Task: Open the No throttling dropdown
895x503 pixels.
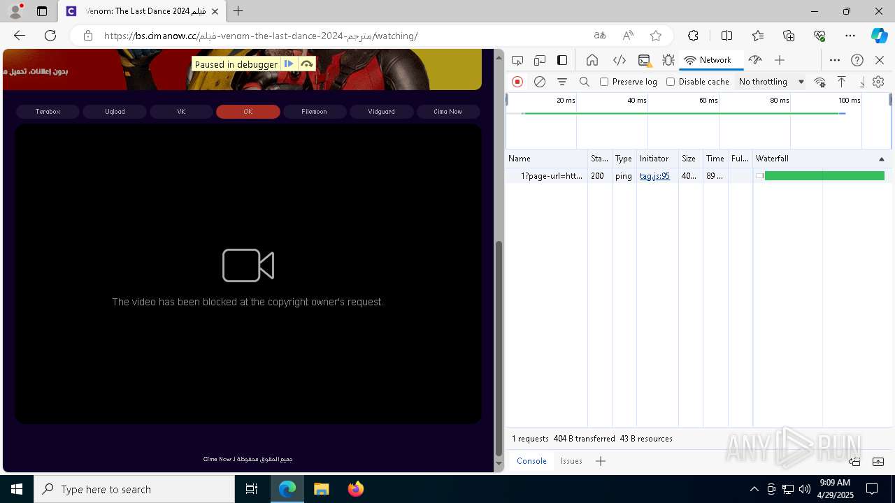Action: (771, 82)
